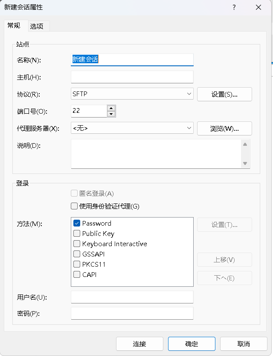Enable the Public Key authentication method
The height and width of the screenshot is (356, 273).
tap(77, 233)
